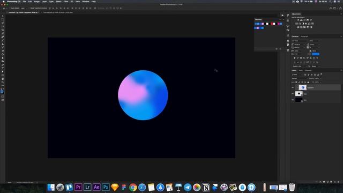Open the Auto-Select Layer dropdown in options bar
The width and height of the screenshot is (343, 193).
24,8
